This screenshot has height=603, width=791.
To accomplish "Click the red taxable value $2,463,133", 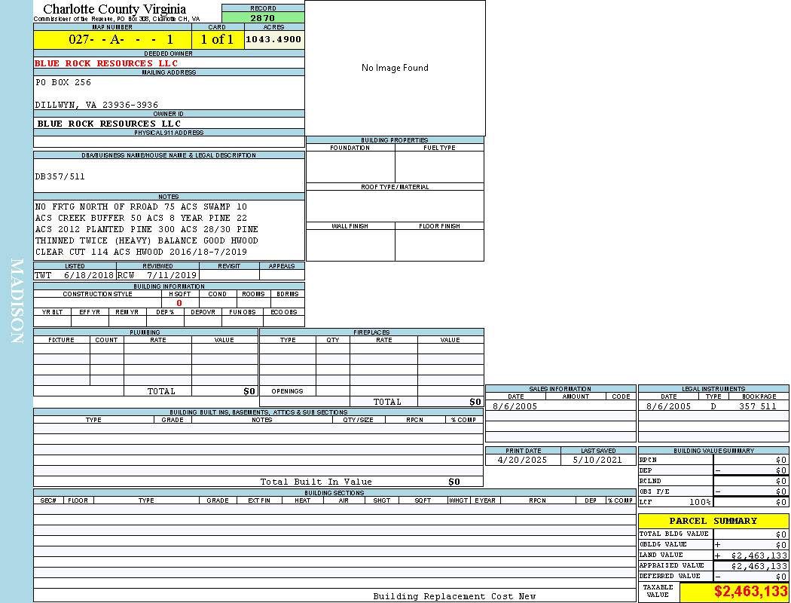I will pyautogui.click(x=750, y=592).
